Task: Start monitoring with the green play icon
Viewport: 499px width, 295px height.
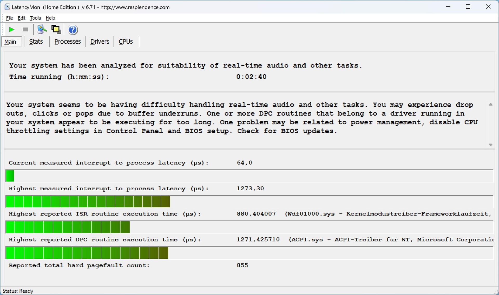Action: click(x=11, y=30)
